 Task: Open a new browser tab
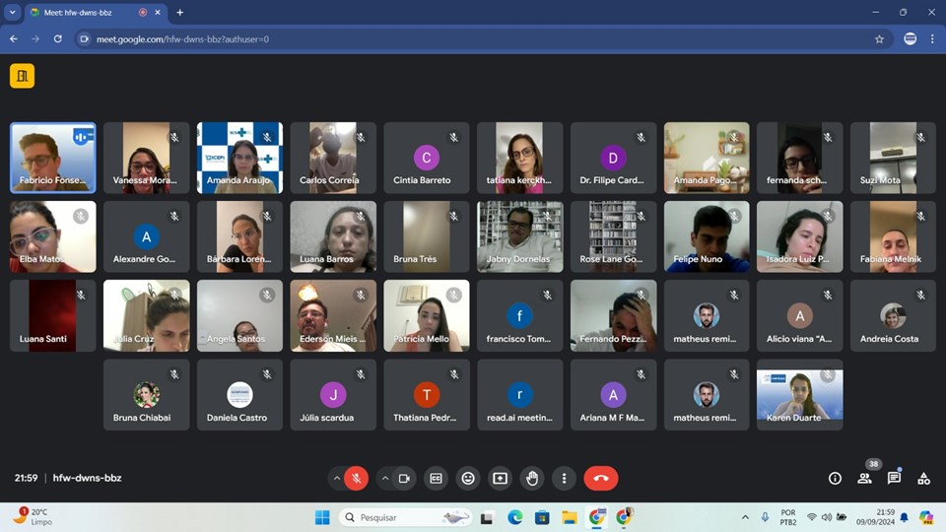coord(179,13)
